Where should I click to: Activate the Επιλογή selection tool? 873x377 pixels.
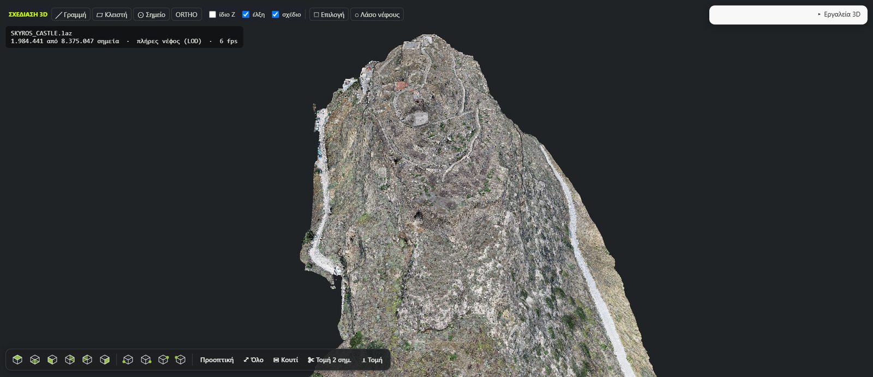329,15
